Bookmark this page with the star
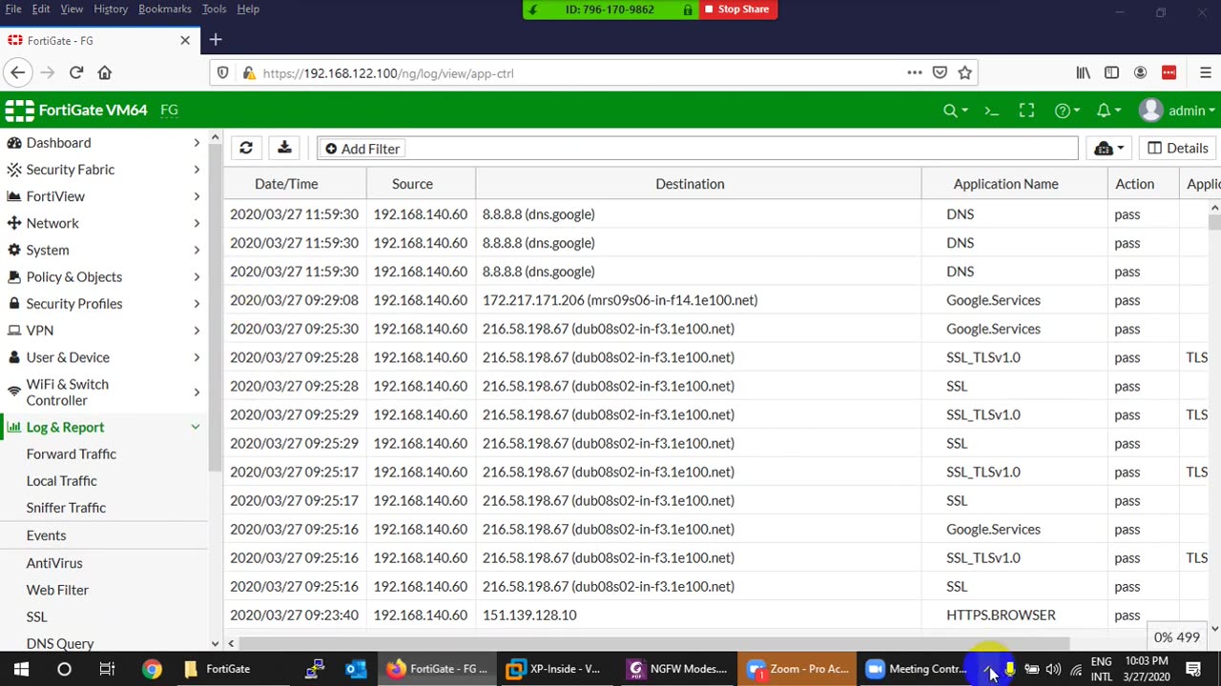This screenshot has width=1221, height=686. pyautogui.click(x=964, y=72)
